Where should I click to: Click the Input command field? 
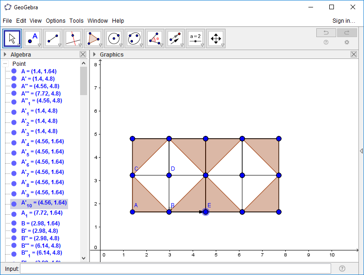click(175, 269)
